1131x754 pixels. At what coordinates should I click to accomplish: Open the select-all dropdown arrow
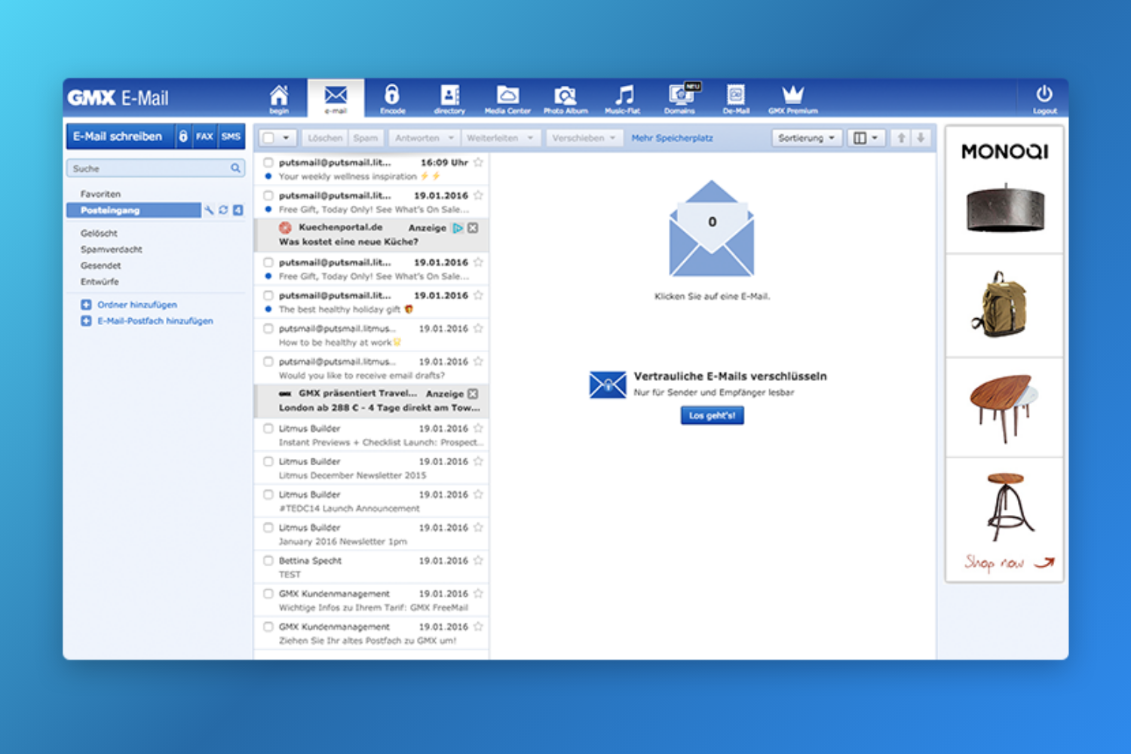click(286, 138)
